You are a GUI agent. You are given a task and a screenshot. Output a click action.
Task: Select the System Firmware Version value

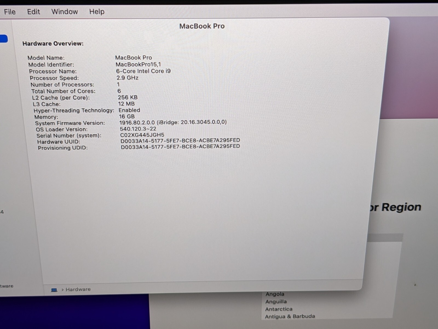173,122
